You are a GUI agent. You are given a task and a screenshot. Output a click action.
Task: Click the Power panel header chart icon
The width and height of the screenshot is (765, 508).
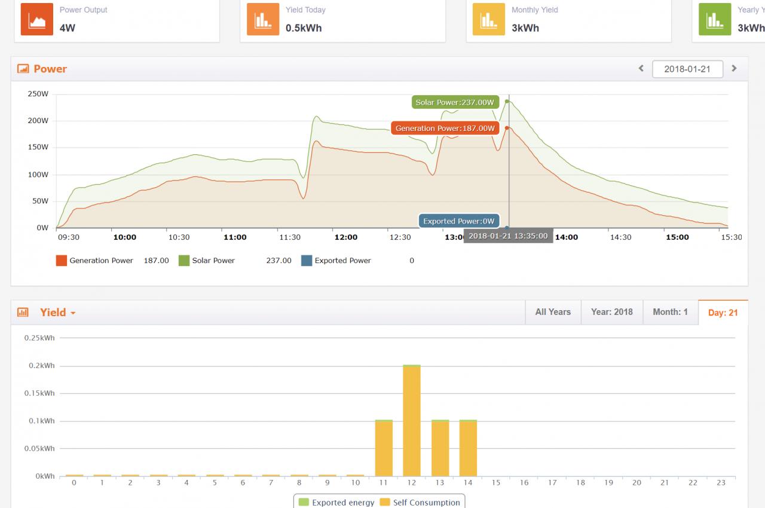coord(23,69)
